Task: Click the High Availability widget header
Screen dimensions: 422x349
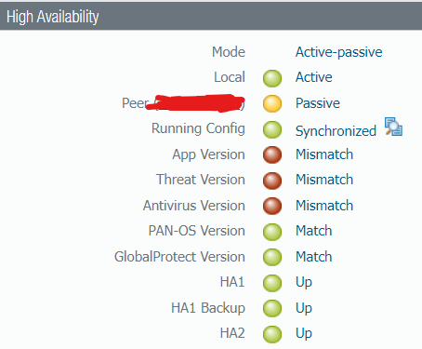Action: pos(211,17)
